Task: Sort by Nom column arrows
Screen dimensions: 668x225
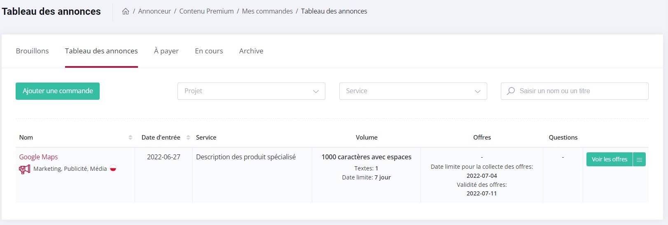Action: click(x=131, y=138)
